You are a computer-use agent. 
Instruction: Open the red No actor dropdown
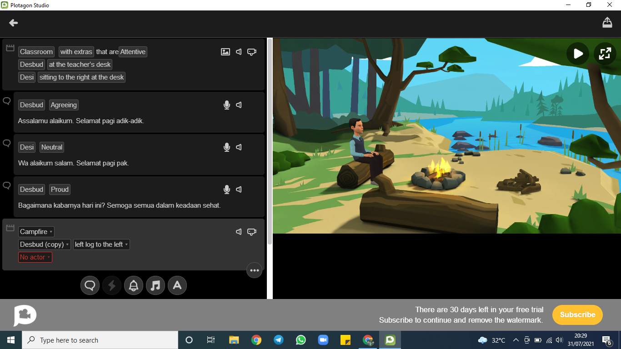click(x=35, y=257)
